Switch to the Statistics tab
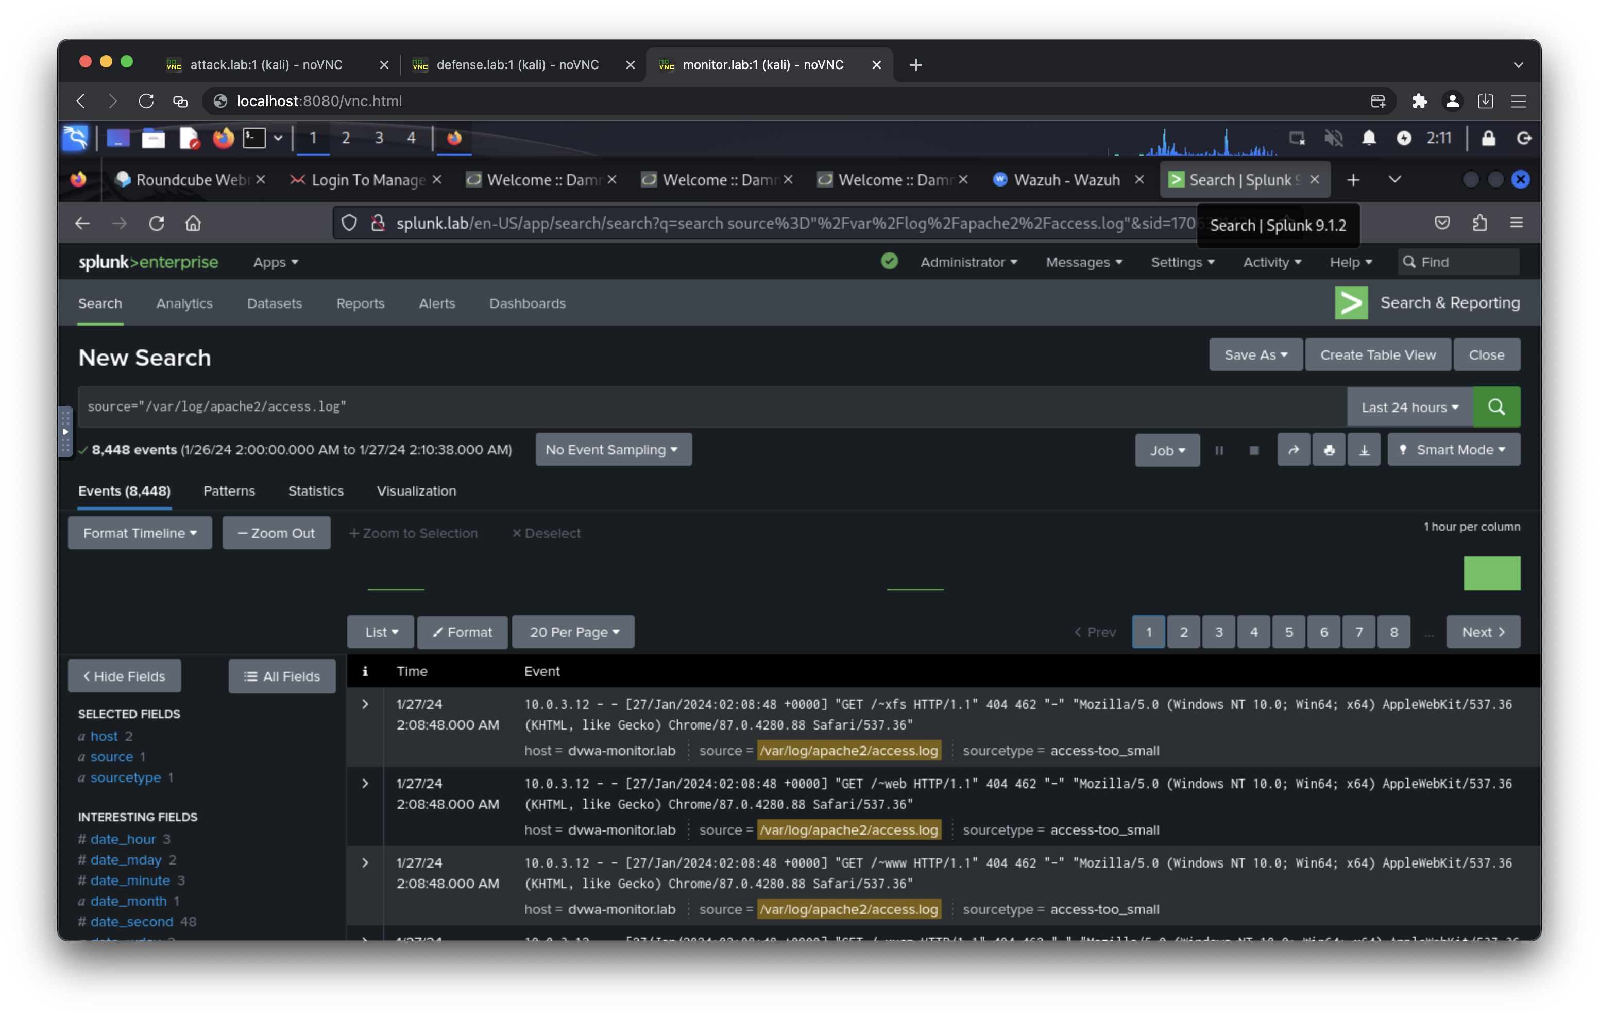This screenshot has width=1599, height=1017. [315, 491]
